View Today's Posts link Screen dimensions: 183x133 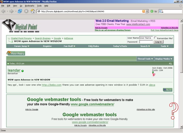tap(120, 46)
